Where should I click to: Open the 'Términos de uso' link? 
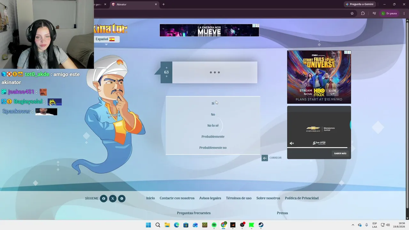click(239, 198)
